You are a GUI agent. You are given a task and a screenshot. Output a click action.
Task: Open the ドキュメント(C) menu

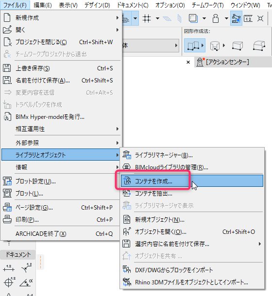click(133, 5)
